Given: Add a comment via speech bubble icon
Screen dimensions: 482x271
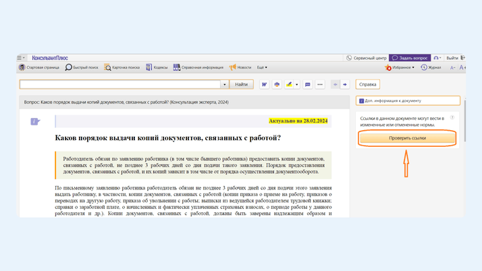Looking at the screenshot, I should click(308, 85).
